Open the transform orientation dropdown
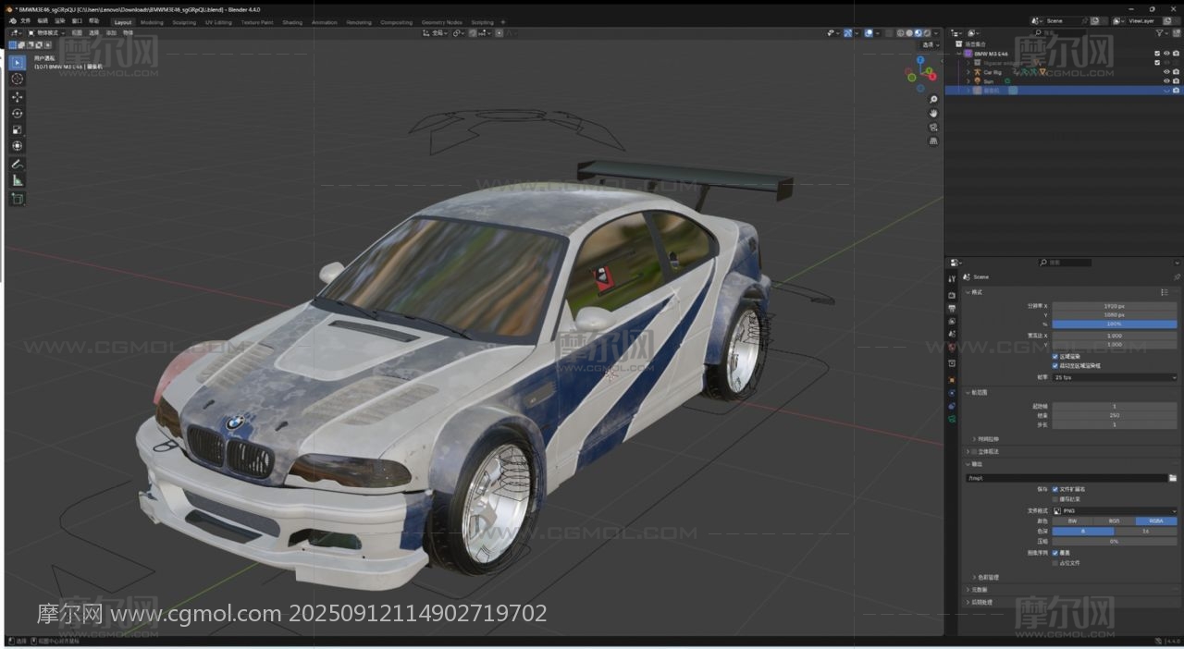Viewport: 1184px width, 649px height. pyautogui.click(x=436, y=33)
